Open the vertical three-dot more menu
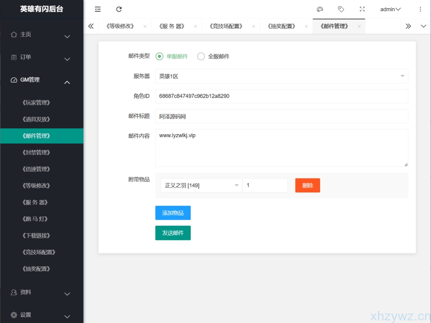The image size is (431, 323). 420,9
